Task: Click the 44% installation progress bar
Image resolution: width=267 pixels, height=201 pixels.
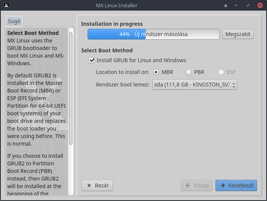Action: coord(154,34)
